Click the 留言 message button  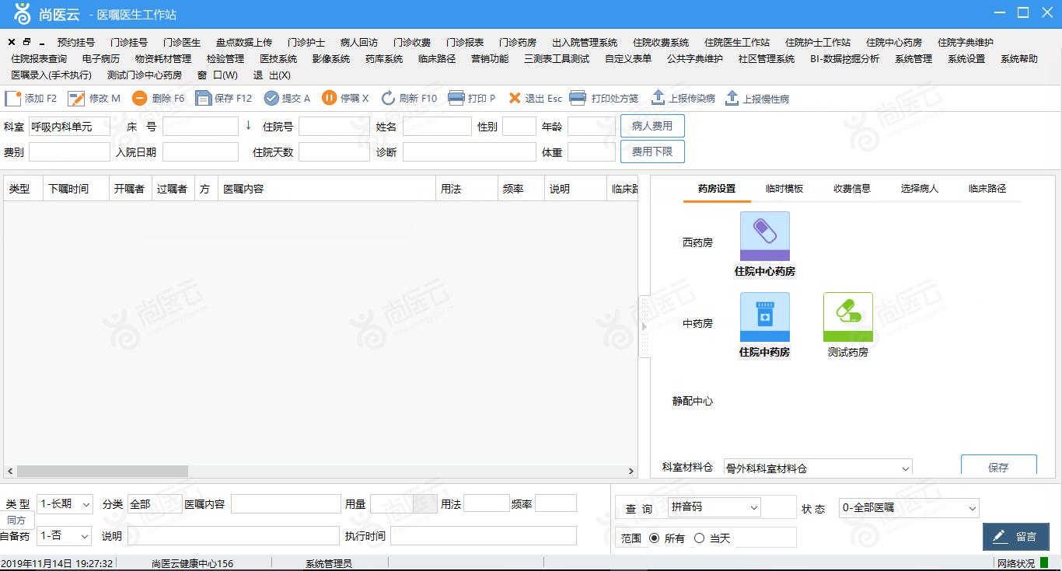click(x=1016, y=537)
